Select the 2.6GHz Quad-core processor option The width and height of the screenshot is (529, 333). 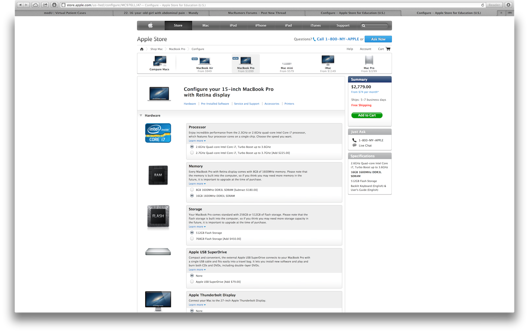pos(192,147)
